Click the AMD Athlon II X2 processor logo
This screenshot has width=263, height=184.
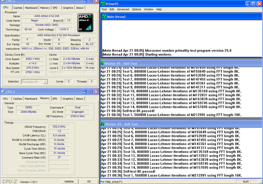pos(85,23)
